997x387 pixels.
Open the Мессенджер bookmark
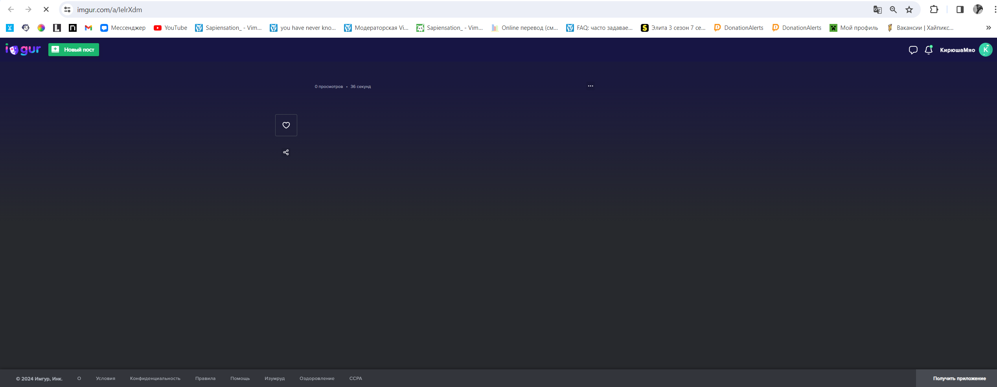[123, 27]
